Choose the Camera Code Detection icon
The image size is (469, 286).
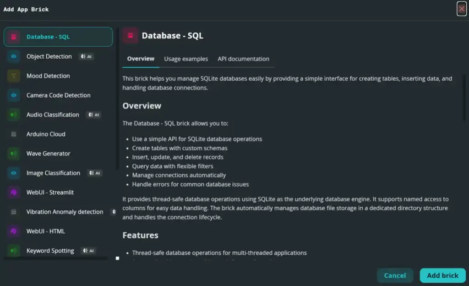click(x=14, y=95)
